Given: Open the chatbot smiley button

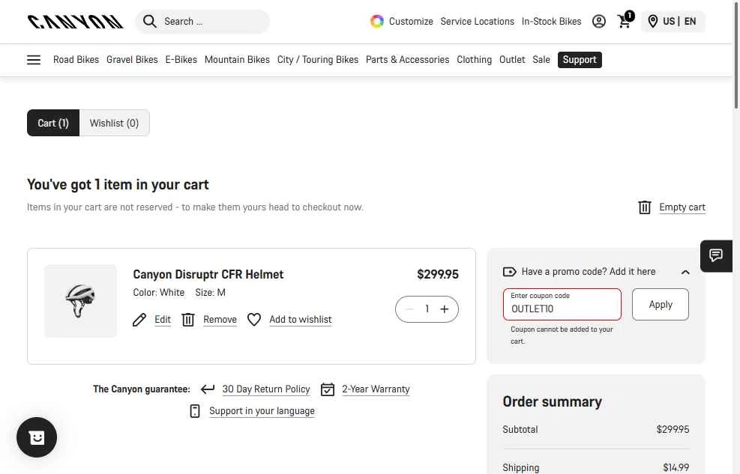Looking at the screenshot, I should [37, 437].
